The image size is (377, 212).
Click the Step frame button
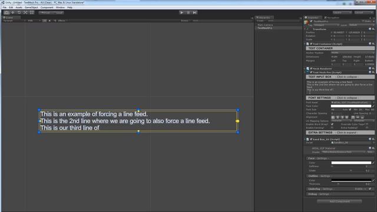[195, 12]
